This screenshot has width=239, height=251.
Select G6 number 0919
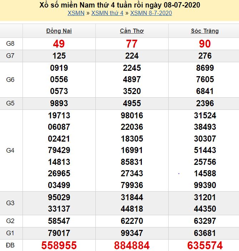pyautogui.click(x=59, y=68)
